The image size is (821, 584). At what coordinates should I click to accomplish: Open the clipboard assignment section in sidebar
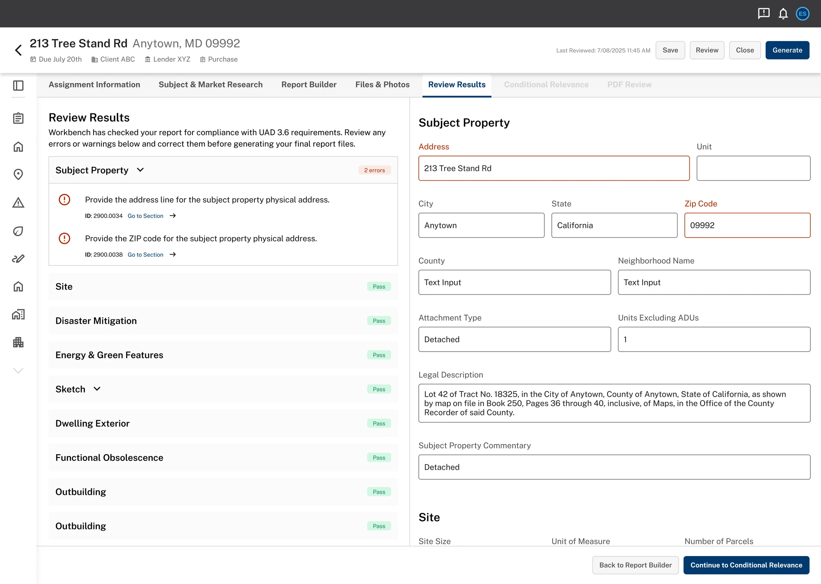click(18, 118)
